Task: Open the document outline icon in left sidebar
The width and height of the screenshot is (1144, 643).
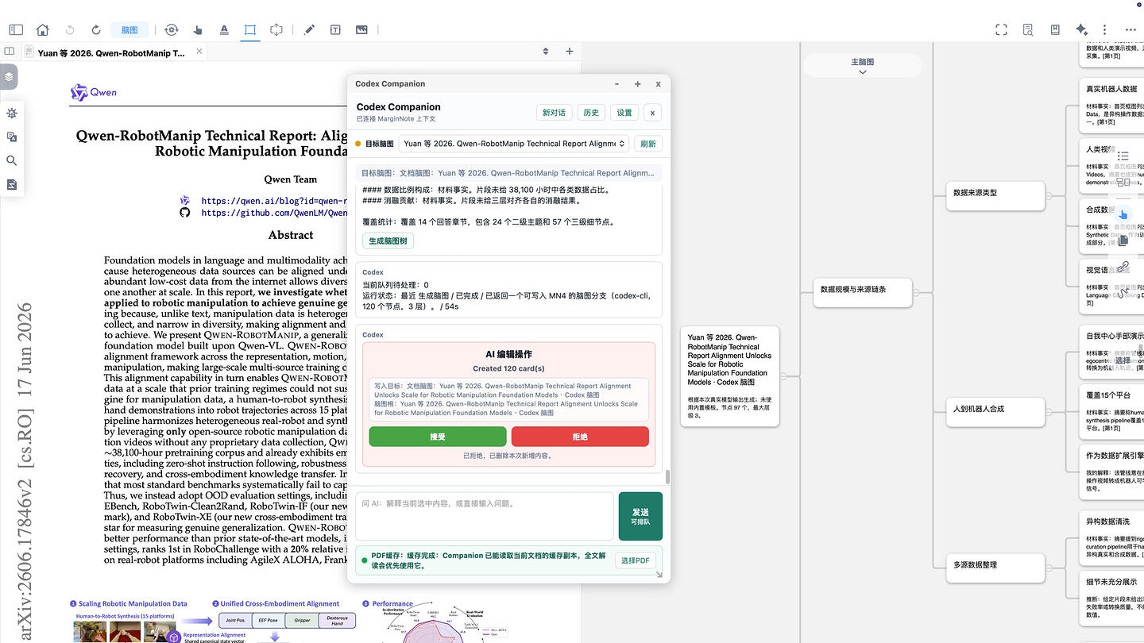Action: [12, 184]
